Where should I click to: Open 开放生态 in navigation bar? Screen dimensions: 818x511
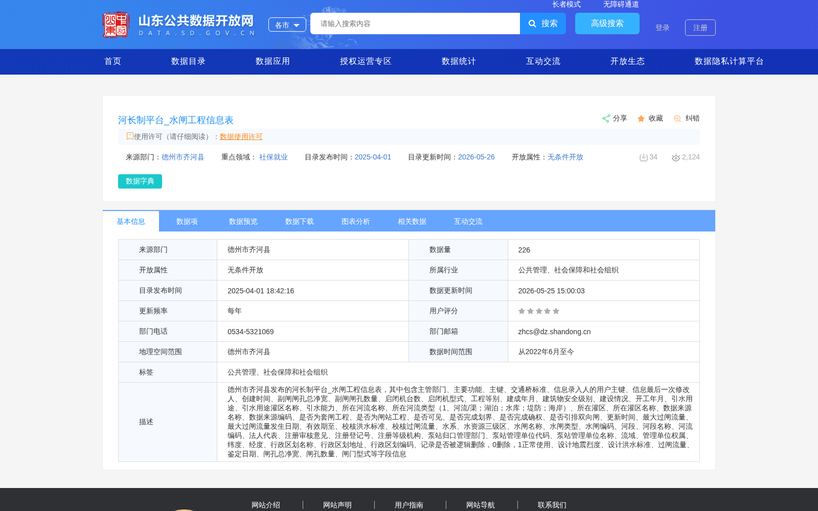pos(627,61)
